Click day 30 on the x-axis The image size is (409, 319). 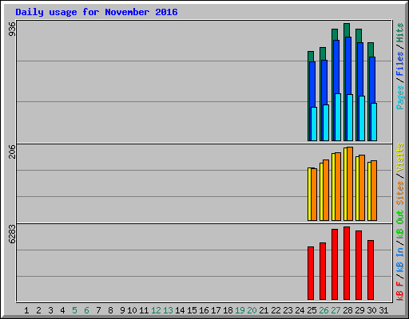point(371,310)
